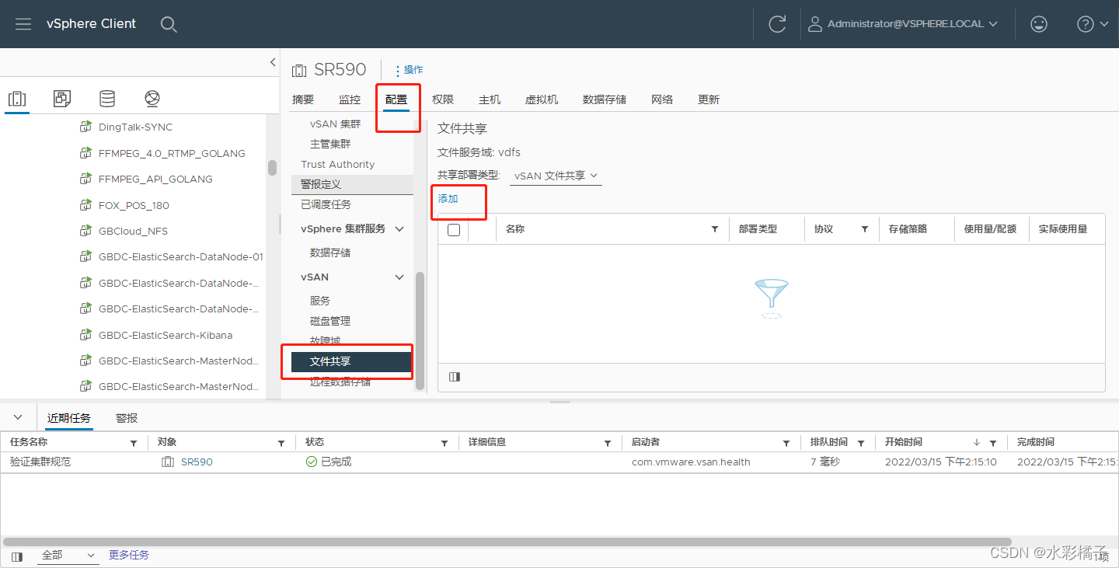Open 更多任务 link
Image resolution: width=1119 pixels, height=568 pixels.
[129, 555]
